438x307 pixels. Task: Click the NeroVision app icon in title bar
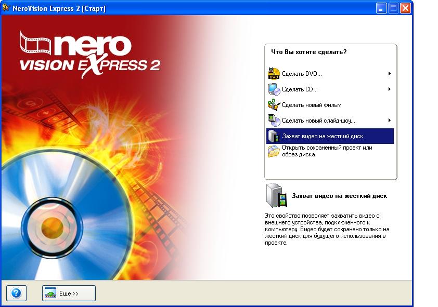point(6,8)
